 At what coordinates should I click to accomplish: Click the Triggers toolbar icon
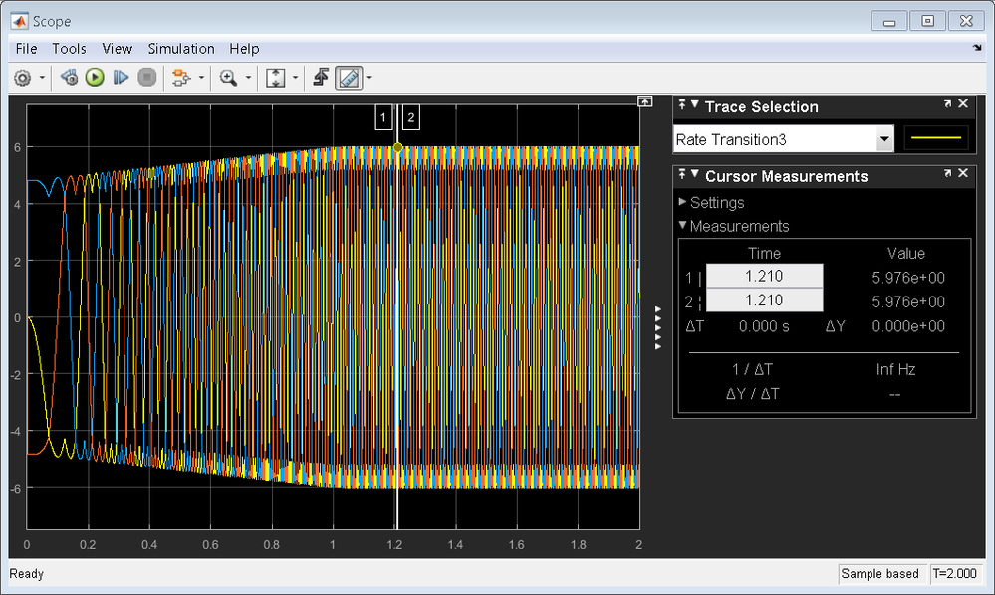(x=321, y=78)
